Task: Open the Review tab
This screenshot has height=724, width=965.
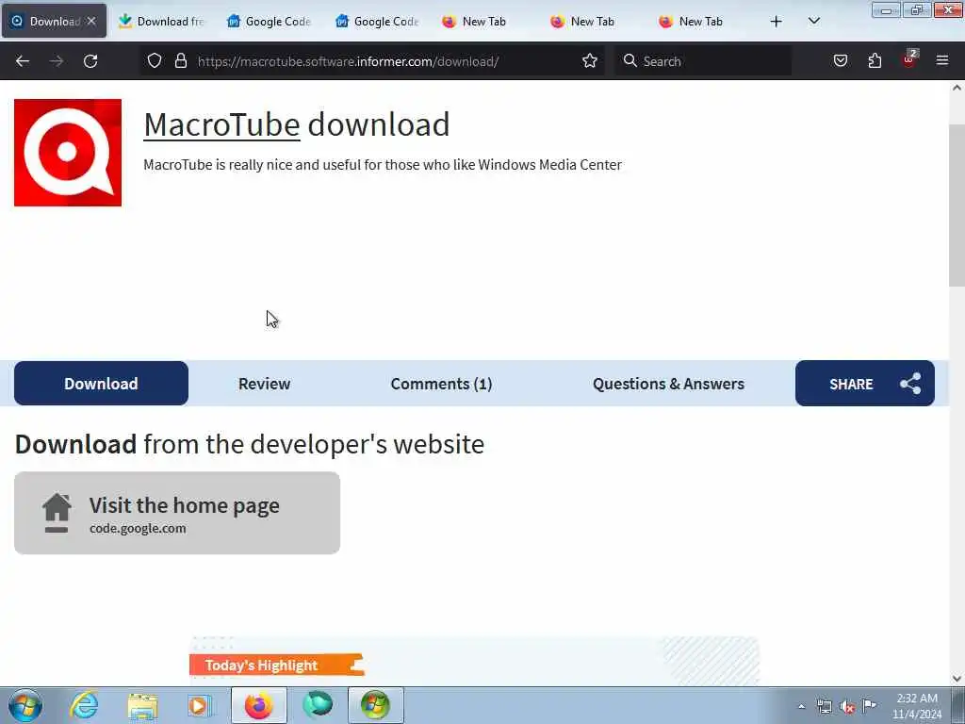Action: click(x=264, y=384)
